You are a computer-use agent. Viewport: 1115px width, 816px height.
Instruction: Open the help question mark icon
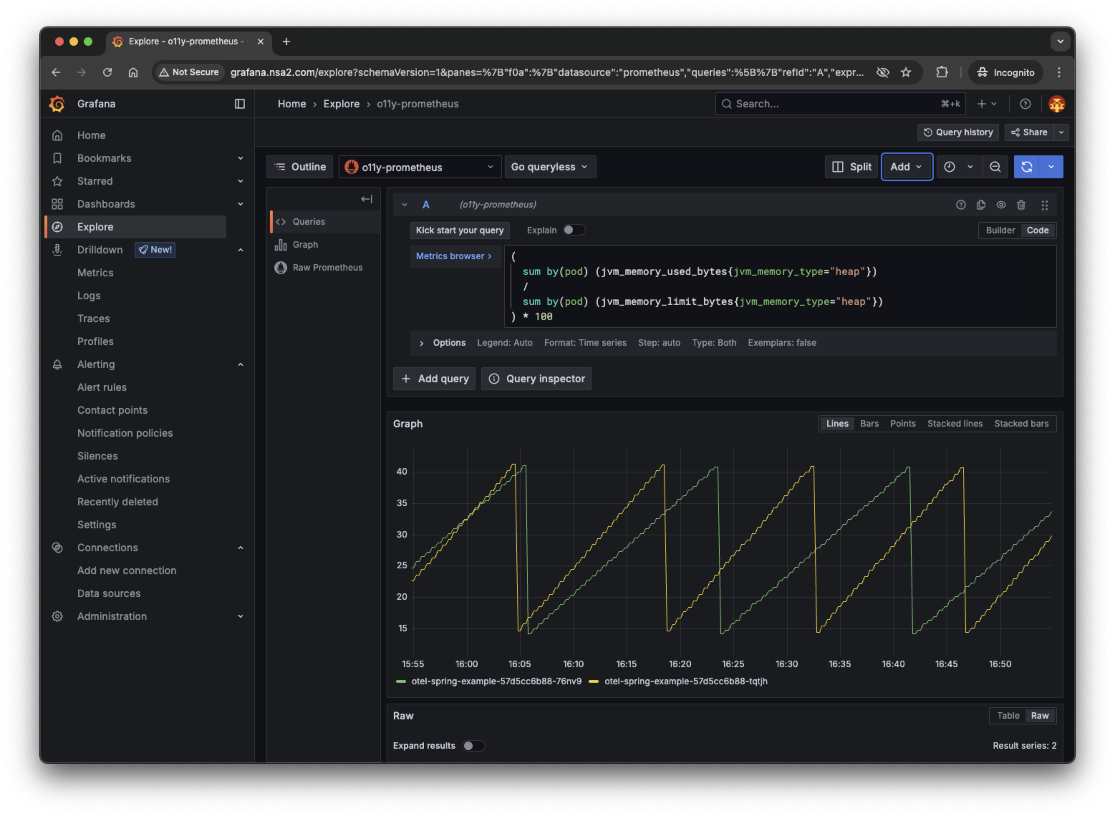tap(1025, 104)
